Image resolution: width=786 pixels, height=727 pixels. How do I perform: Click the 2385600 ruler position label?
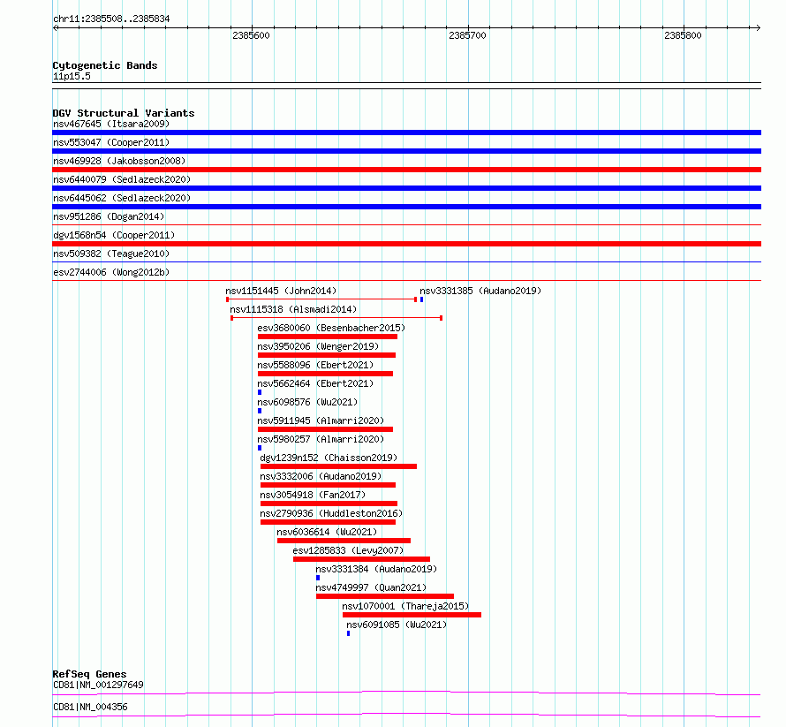(x=251, y=35)
